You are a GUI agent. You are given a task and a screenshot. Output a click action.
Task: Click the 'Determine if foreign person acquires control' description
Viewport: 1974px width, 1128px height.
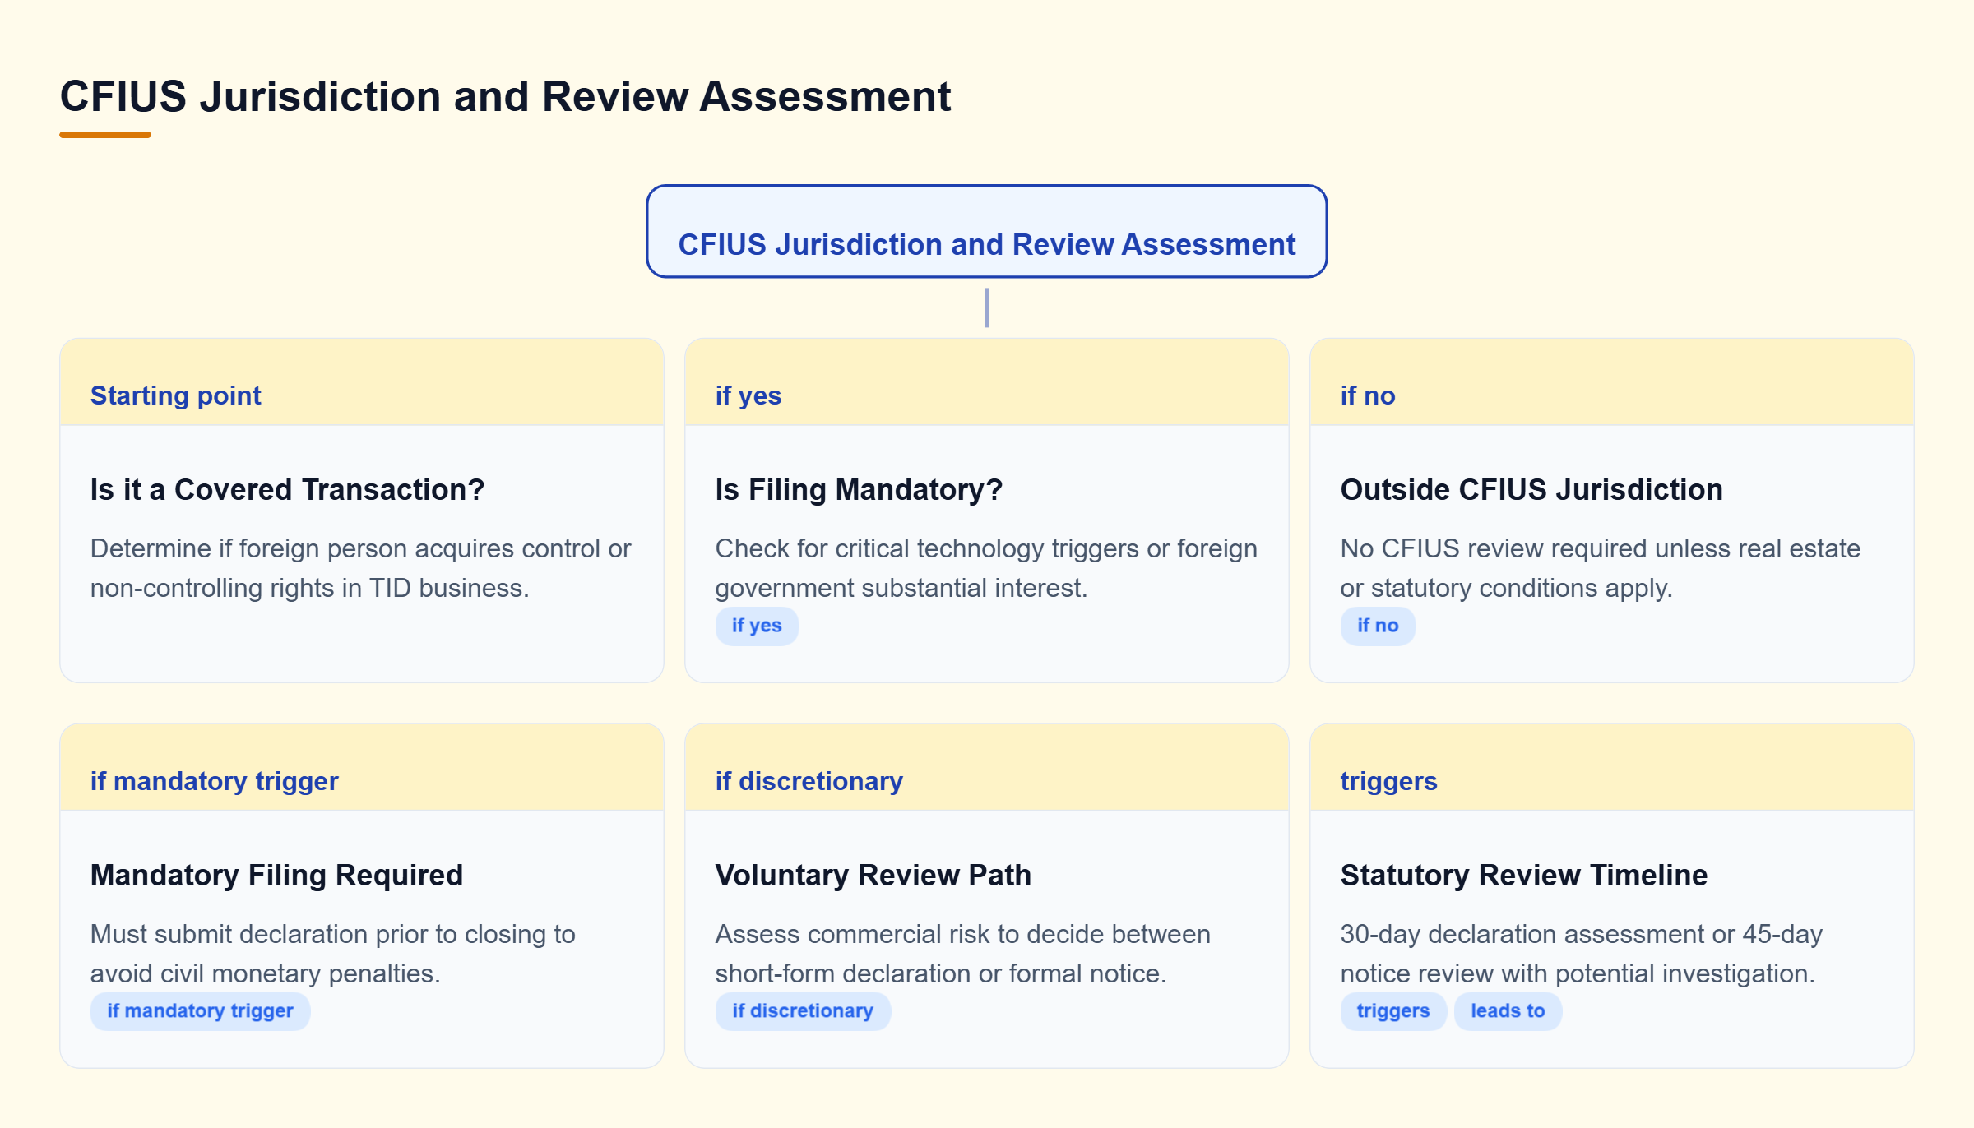tap(361, 568)
